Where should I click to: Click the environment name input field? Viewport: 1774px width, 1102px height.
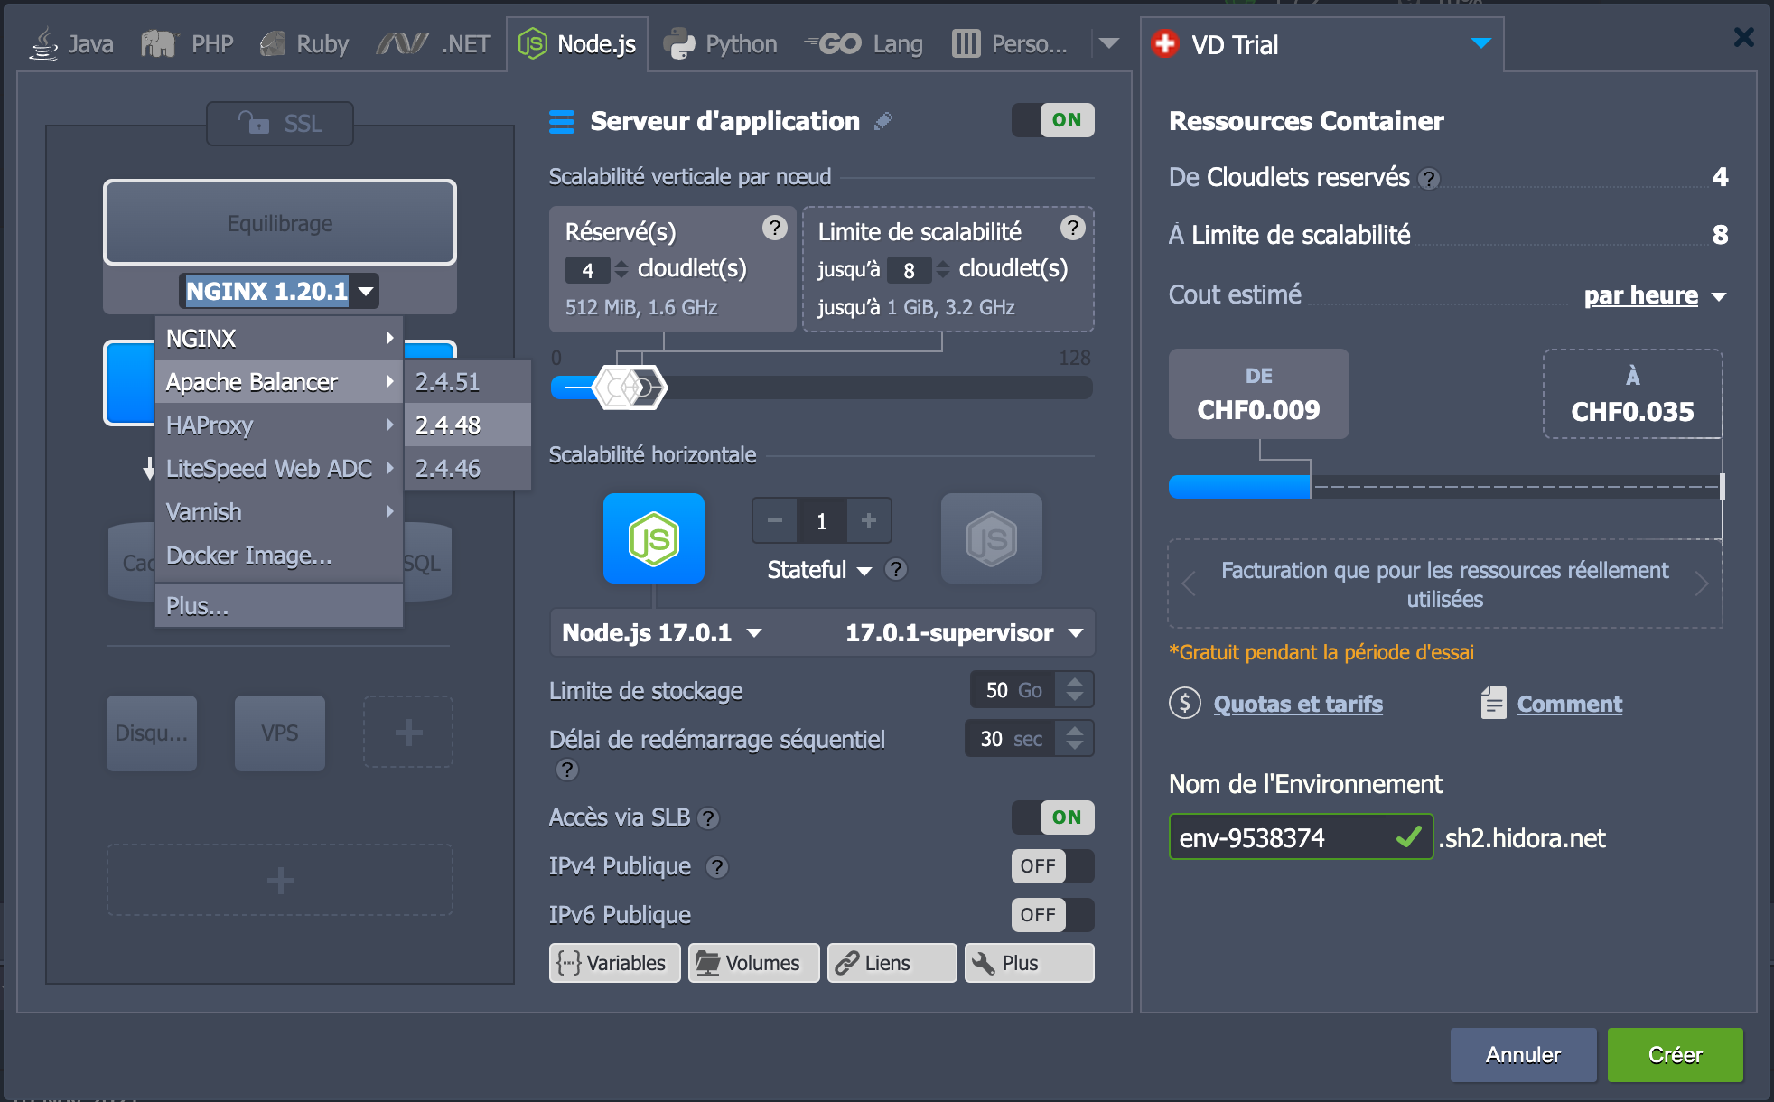[x=1301, y=837]
